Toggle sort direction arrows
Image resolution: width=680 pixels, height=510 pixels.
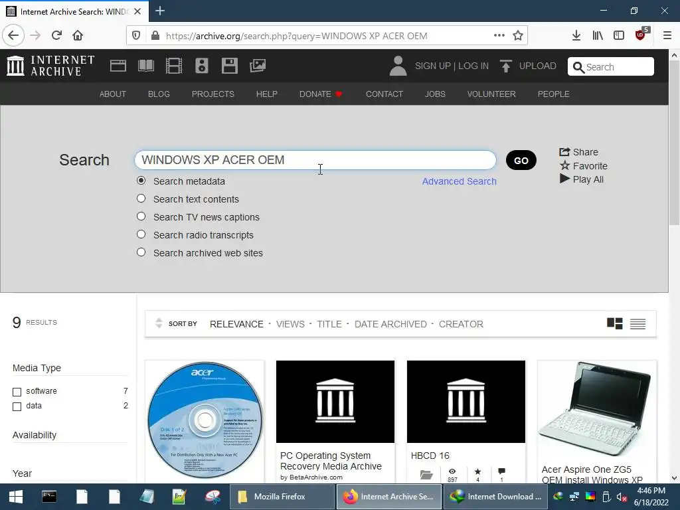tap(159, 323)
